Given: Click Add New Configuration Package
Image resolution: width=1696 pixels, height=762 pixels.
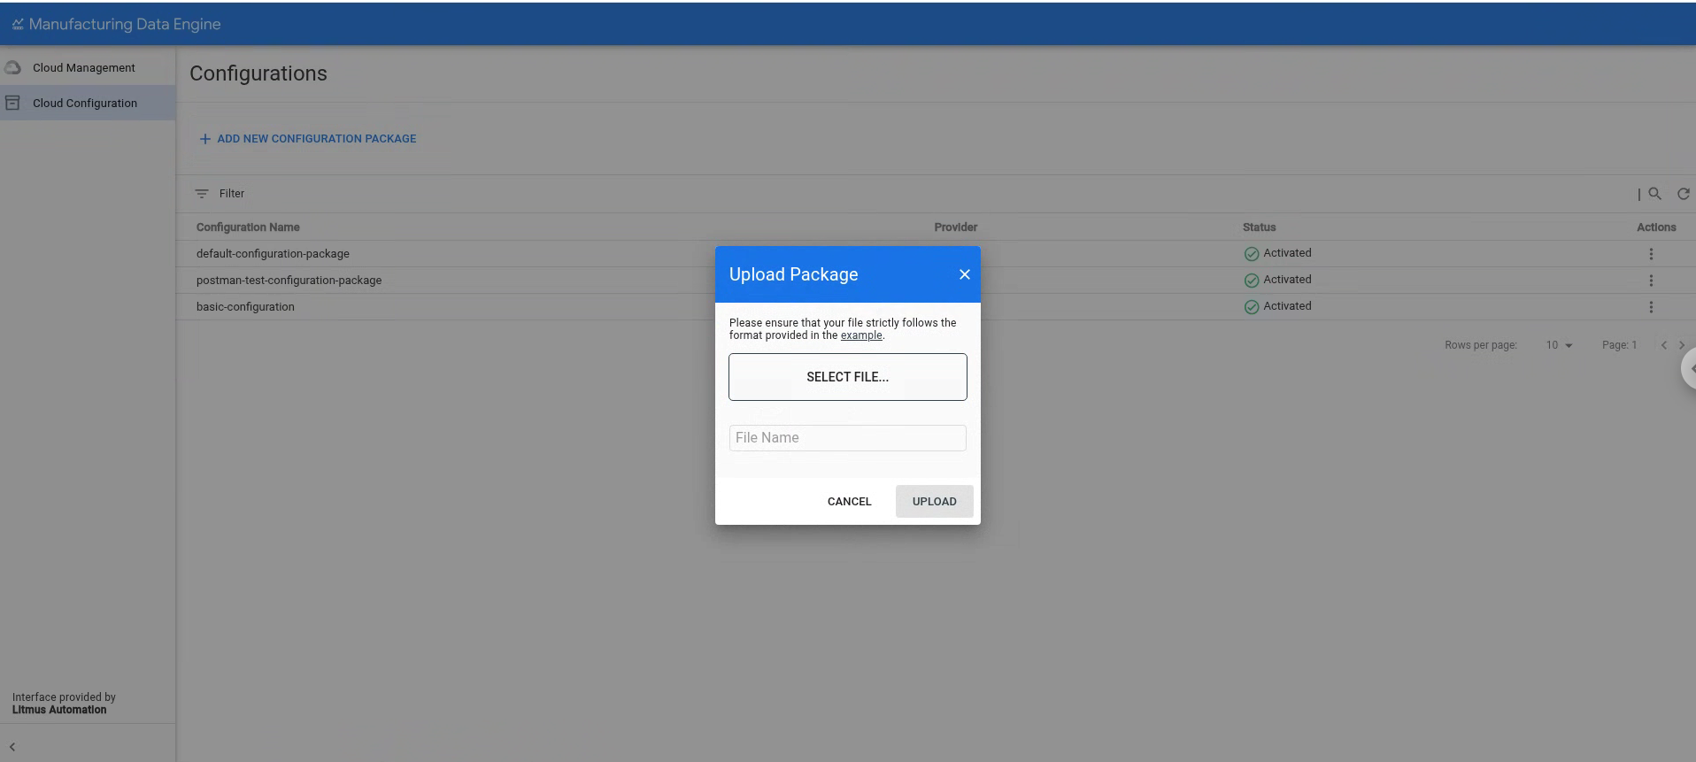Looking at the screenshot, I should pyautogui.click(x=307, y=139).
